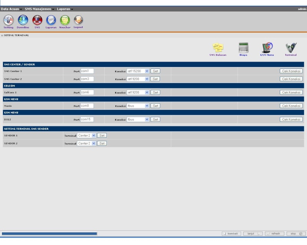
Task: Open the red SMS icon
Action: pyautogui.click(x=37, y=22)
